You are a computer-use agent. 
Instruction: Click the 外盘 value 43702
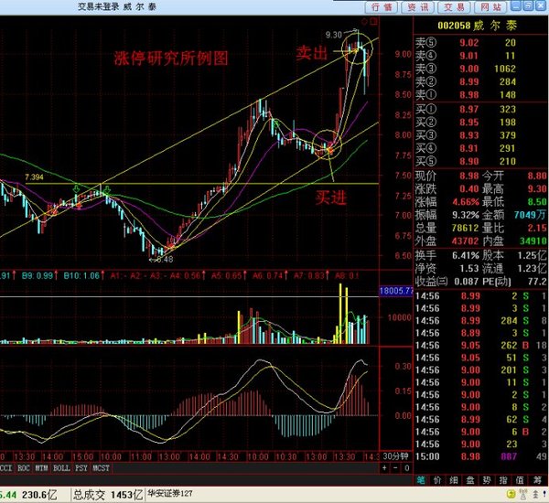465,241
